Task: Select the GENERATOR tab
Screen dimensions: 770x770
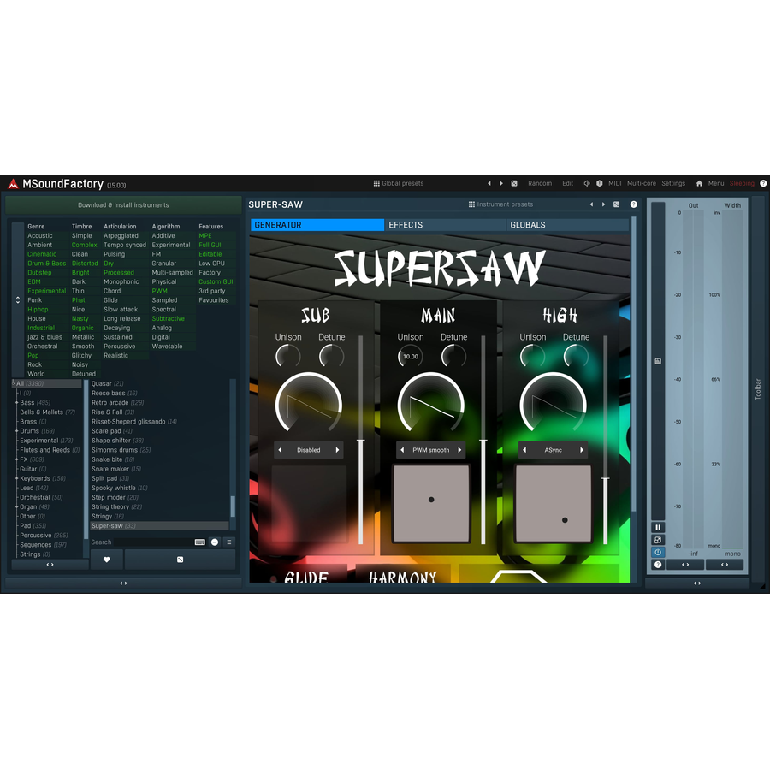Action: tap(317, 225)
